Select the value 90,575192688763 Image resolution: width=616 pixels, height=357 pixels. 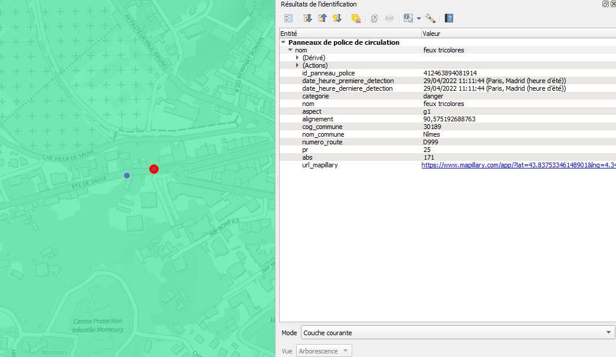pyautogui.click(x=450, y=119)
